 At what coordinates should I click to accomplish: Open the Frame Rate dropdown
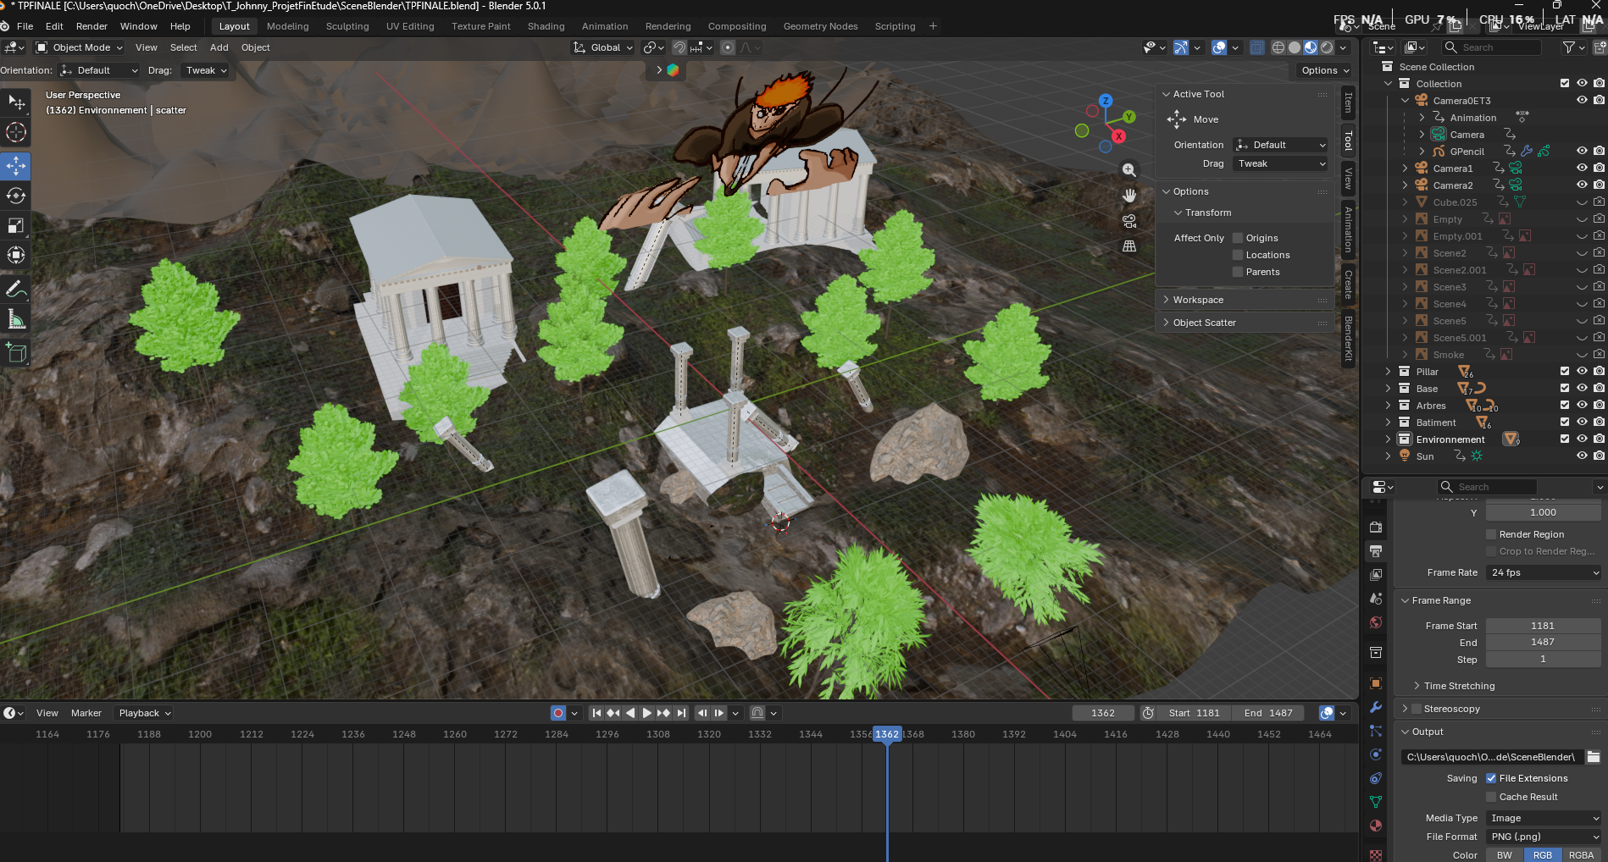(x=1544, y=572)
